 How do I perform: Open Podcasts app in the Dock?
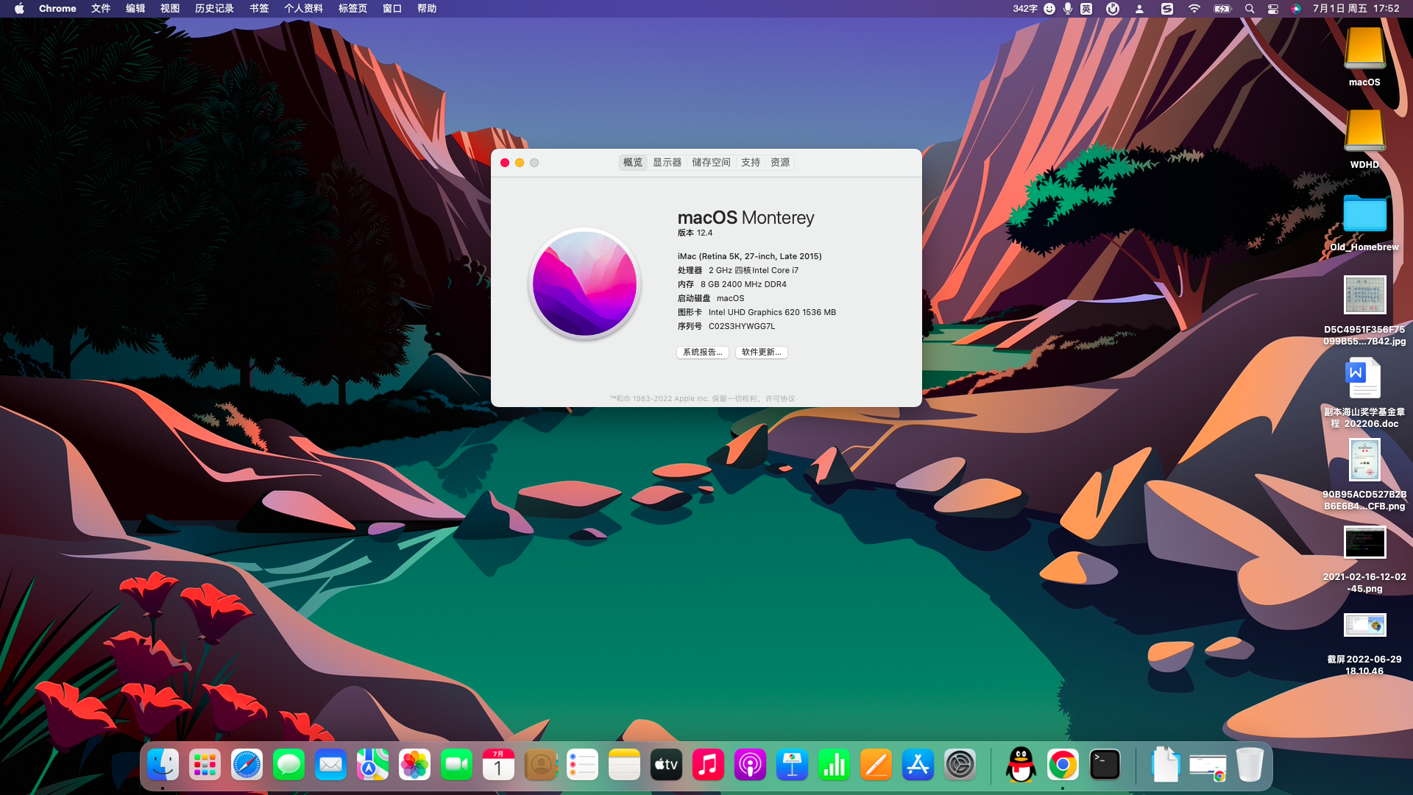tap(750, 765)
